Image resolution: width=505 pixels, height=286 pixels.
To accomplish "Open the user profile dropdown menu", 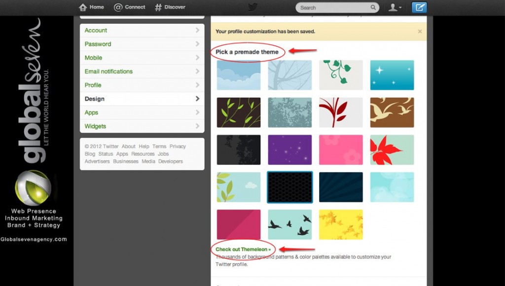I will pos(395,7).
